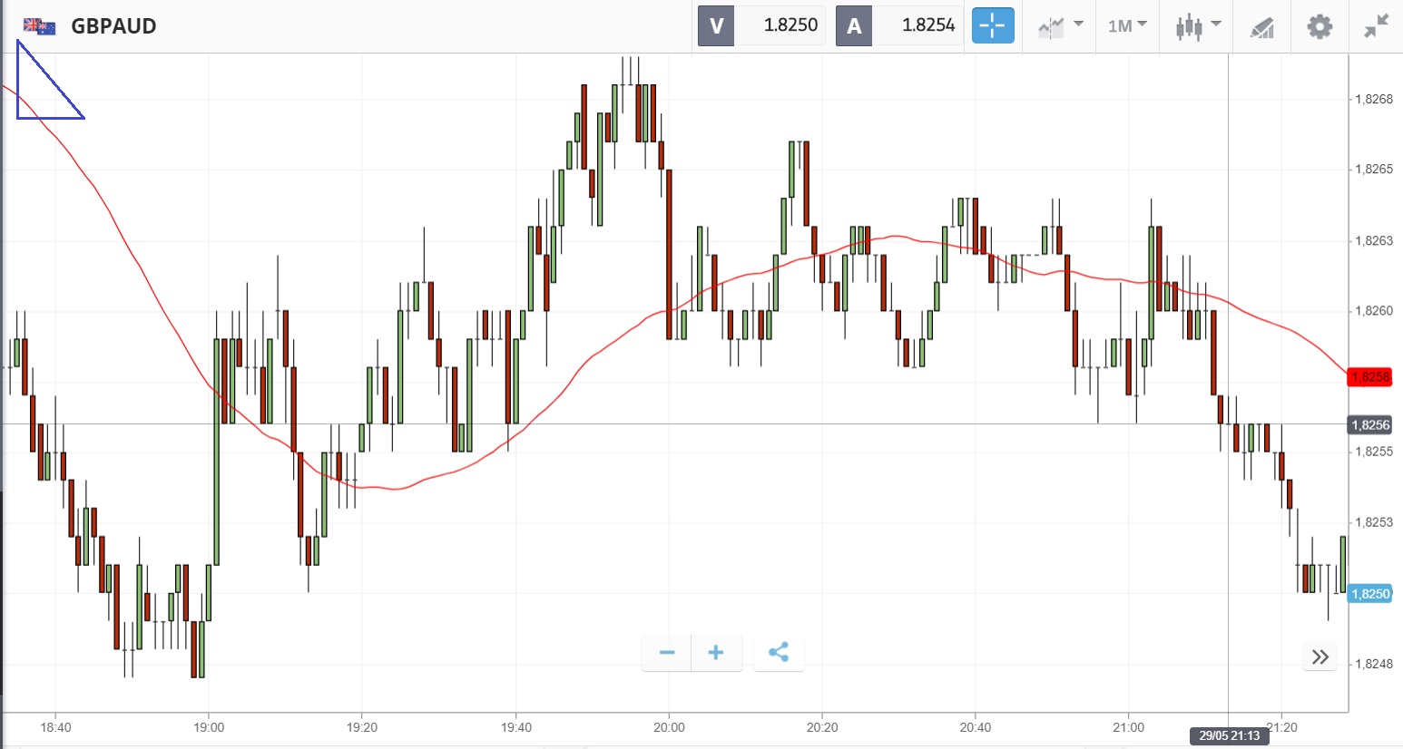Expand the candlestick chart type dropdown
This screenshot has height=749, width=1403.
point(1198,25)
